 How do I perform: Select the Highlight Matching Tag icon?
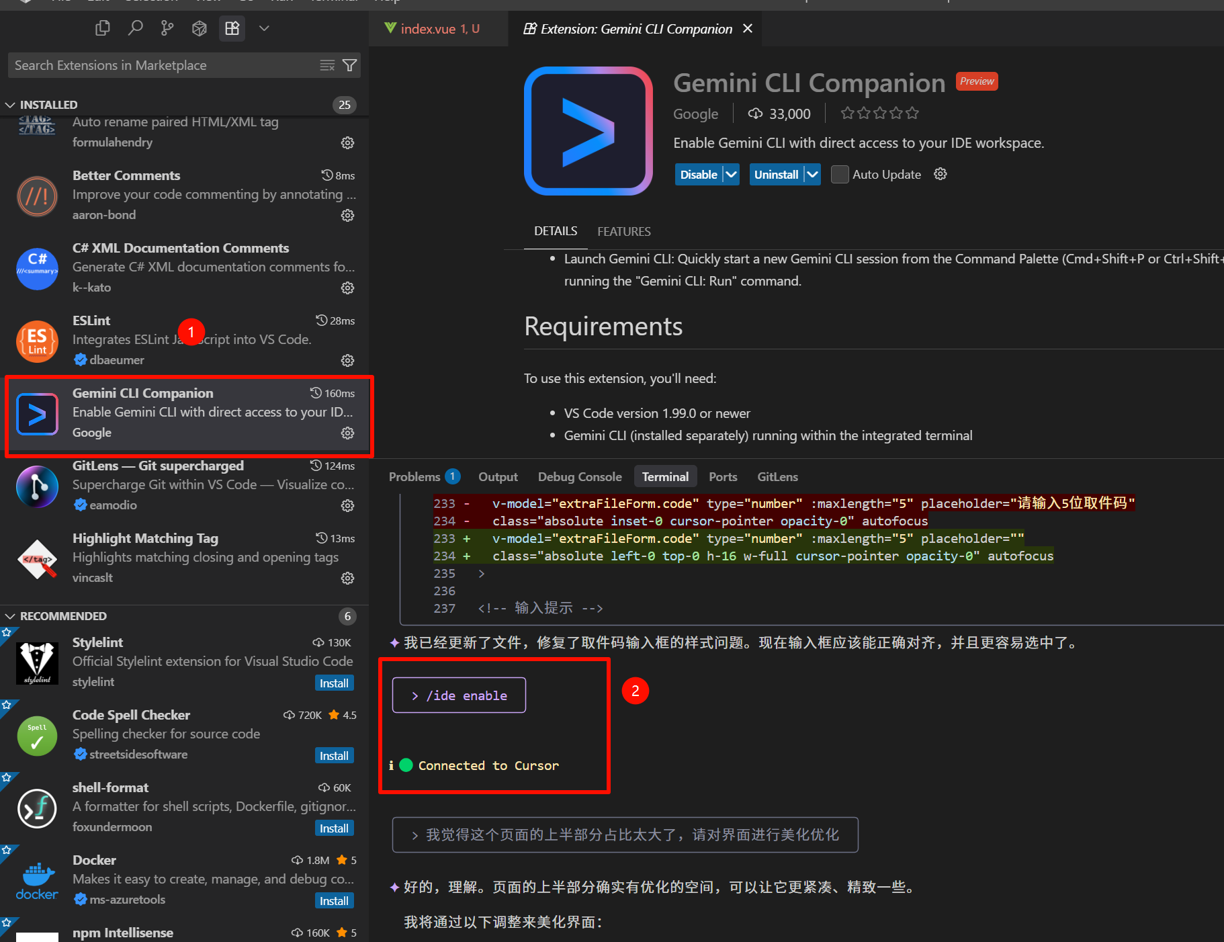37,559
